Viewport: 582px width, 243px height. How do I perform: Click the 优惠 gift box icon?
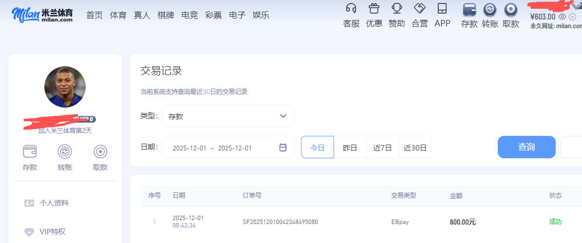(374, 9)
